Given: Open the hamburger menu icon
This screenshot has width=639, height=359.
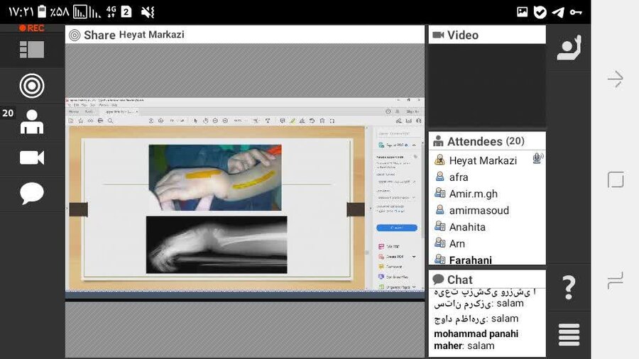Looking at the screenshot, I should [569, 334].
